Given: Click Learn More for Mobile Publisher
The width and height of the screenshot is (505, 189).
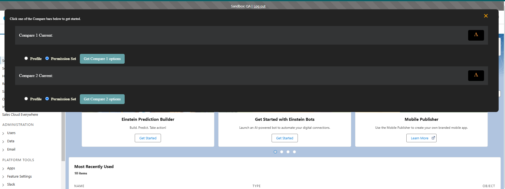Looking at the screenshot, I should (x=421, y=138).
